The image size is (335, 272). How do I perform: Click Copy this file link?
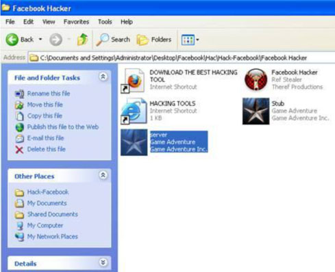(45, 115)
